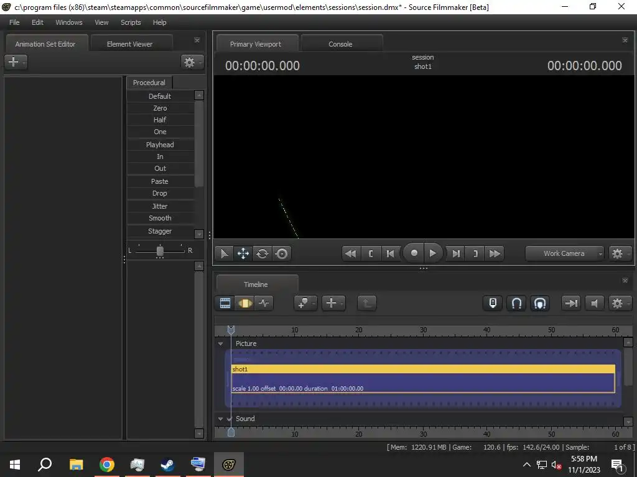
Task: Collapse the Picture track group
Action: (x=221, y=343)
